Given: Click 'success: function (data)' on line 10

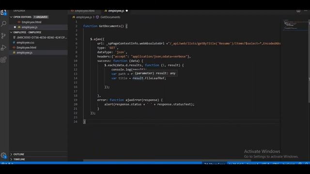Looking at the screenshot, I should [120, 61].
